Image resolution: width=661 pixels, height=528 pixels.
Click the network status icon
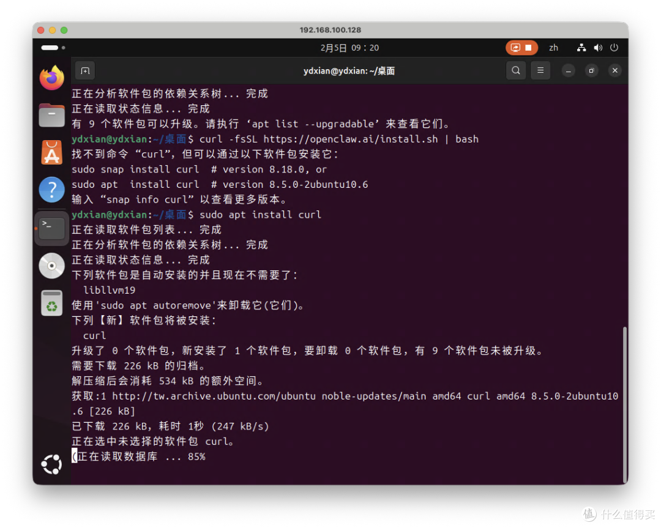pyautogui.click(x=581, y=48)
